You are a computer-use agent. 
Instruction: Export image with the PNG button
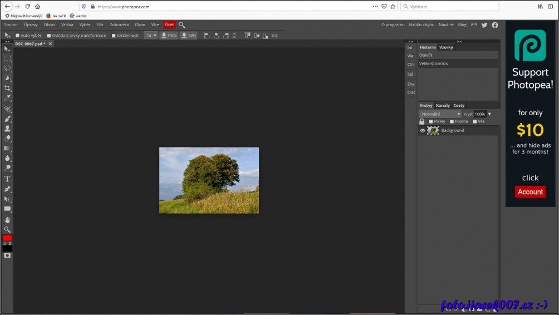pyautogui.click(x=169, y=36)
